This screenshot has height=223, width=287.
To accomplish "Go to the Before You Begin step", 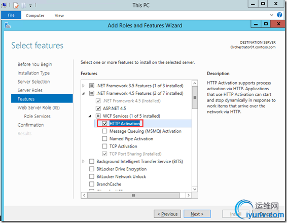I will pyautogui.click(x=35, y=64).
